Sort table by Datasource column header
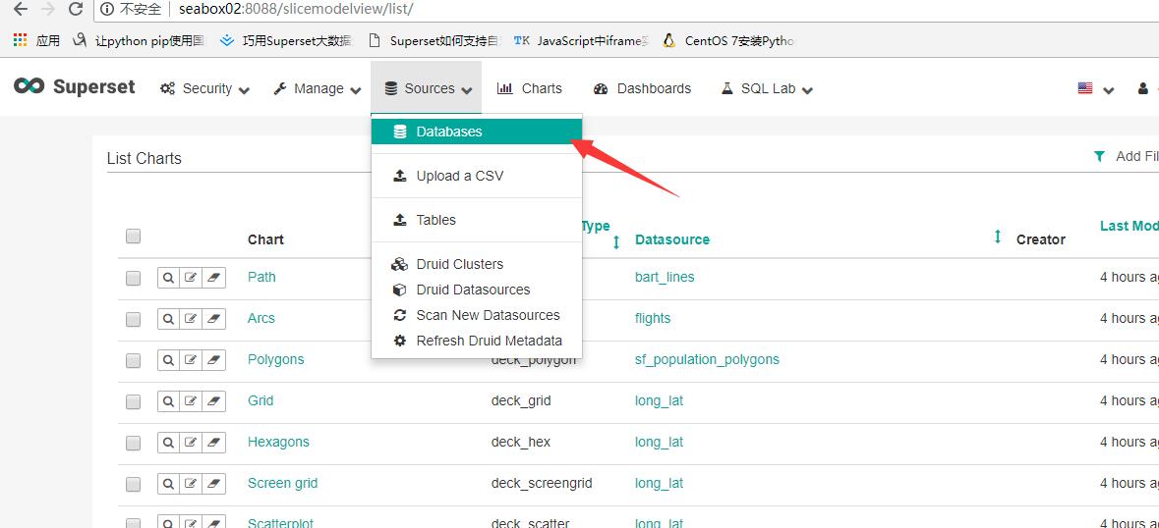 [x=671, y=239]
